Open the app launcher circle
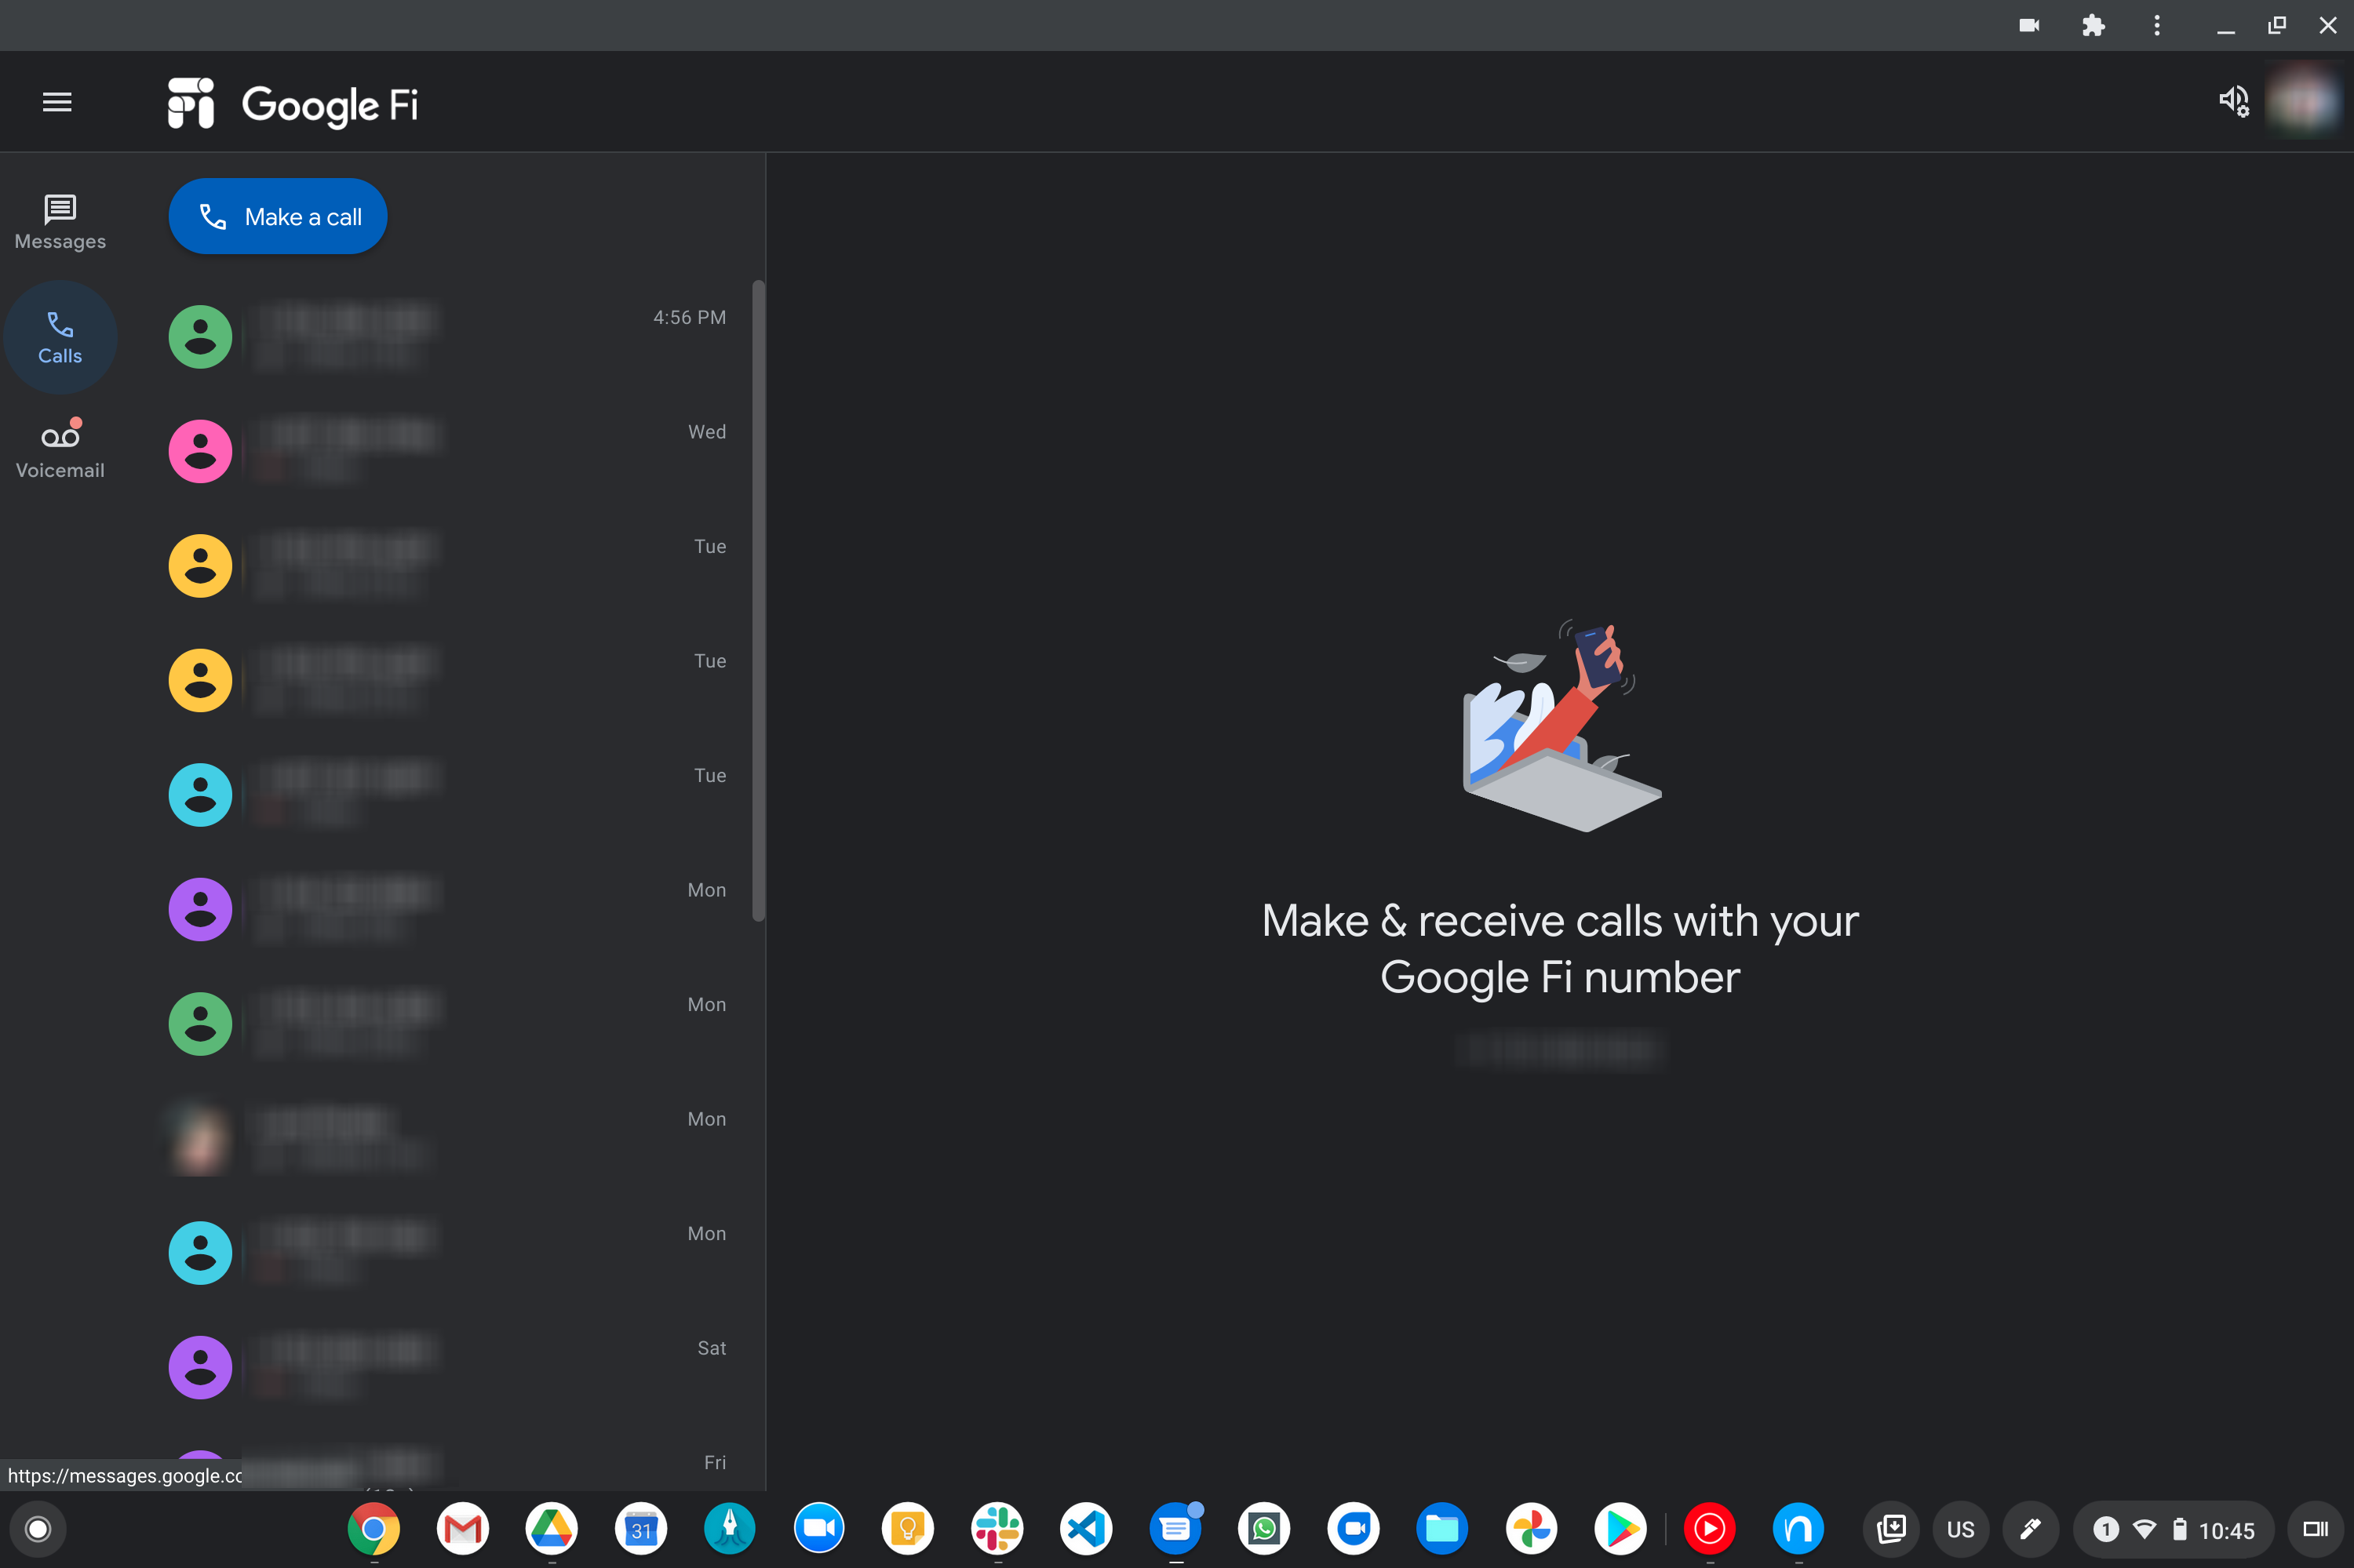Image resolution: width=2354 pixels, height=1568 pixels. (x=37, y=1528)
